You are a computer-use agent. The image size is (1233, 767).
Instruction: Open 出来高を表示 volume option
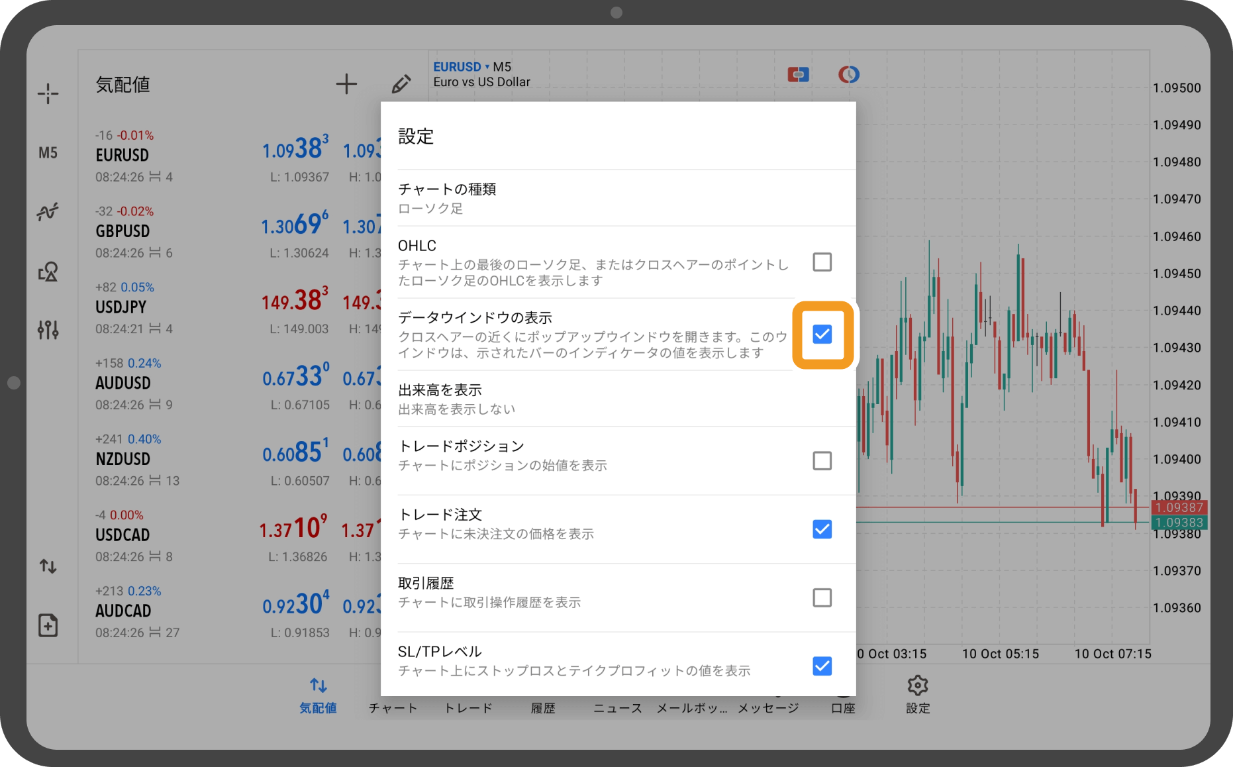tap(626, 399)
